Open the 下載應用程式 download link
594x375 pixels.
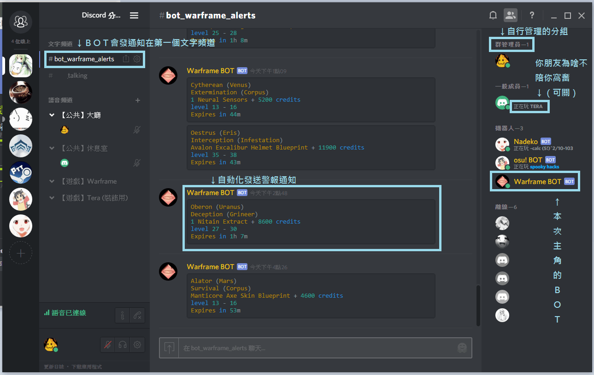tap(87, 367)
